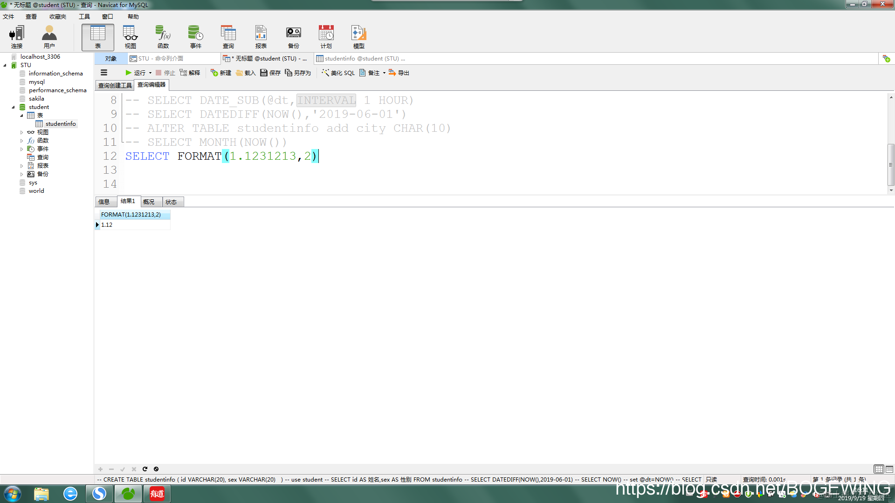Viewport: 895px width, 503px height.
Task: Open the 事件 event toolbar icon
Action: (x=195, y=37)
